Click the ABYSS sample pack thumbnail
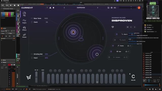The image size is (162, 91). click(153, 11)
